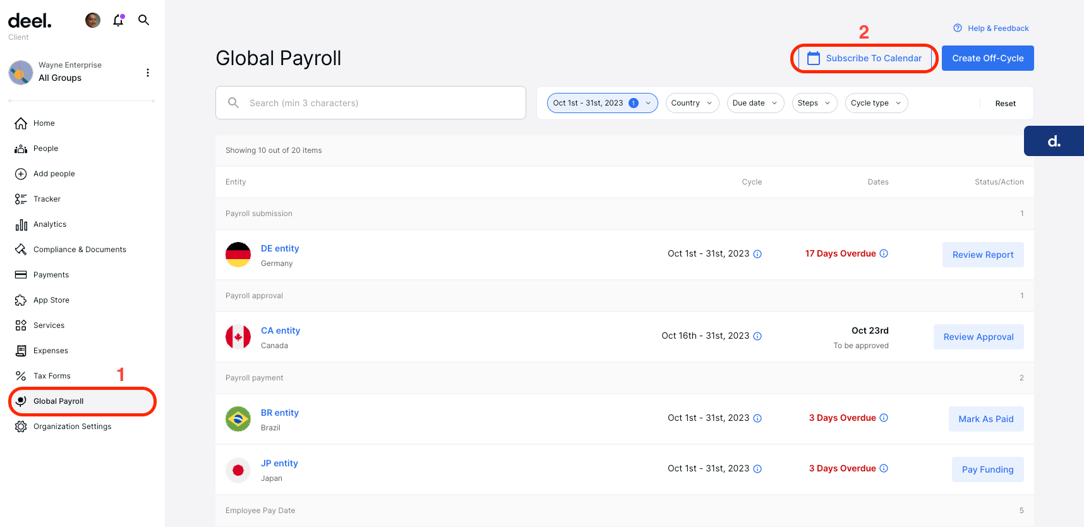
Task: Open the CA entity link
Action: click(280, 330)
